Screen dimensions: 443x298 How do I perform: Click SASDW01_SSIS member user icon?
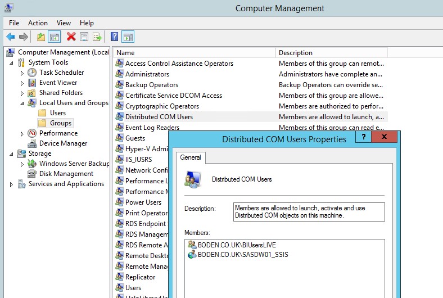pos(192,255)
